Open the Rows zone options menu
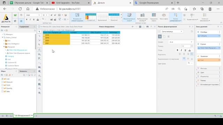This screenshot has height=125, width=223. pyautogui.click(x=220, y=44)
